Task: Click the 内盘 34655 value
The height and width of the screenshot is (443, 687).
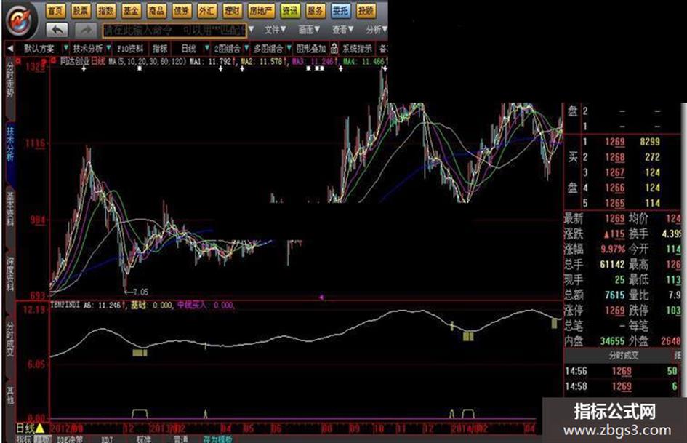Action: click(x=613, y=341)
